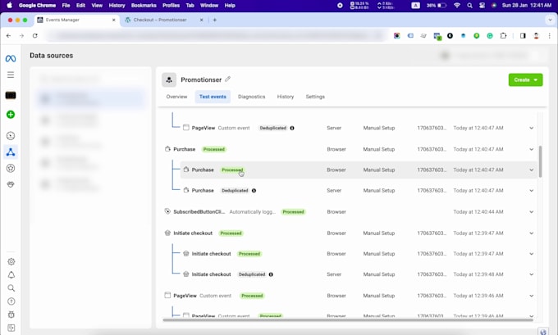Expand Initiate checkout Deduplicated Server row
The image size is (558, 335).
[x=531, y=274]
